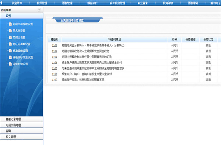Open feature code link 1107
Viewport: 221px width, 145px height.
point(55,80)
